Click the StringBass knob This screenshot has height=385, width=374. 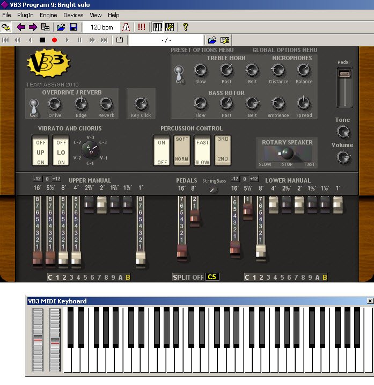pos(213,190)
